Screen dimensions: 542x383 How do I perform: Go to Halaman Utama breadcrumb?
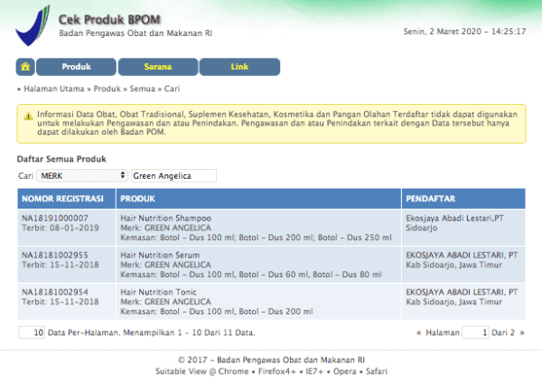point(54,89)
